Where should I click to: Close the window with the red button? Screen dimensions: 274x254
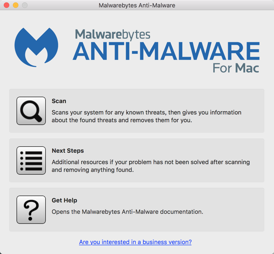point(6,5)
